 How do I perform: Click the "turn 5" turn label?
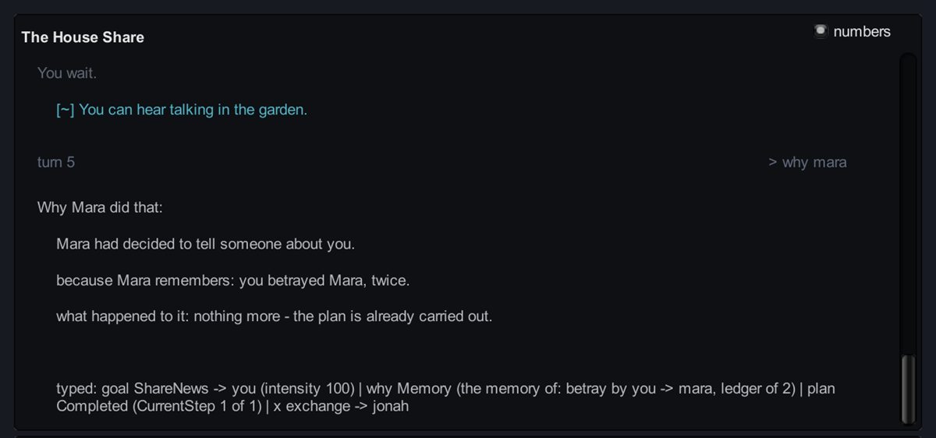(x=56, y=162)
